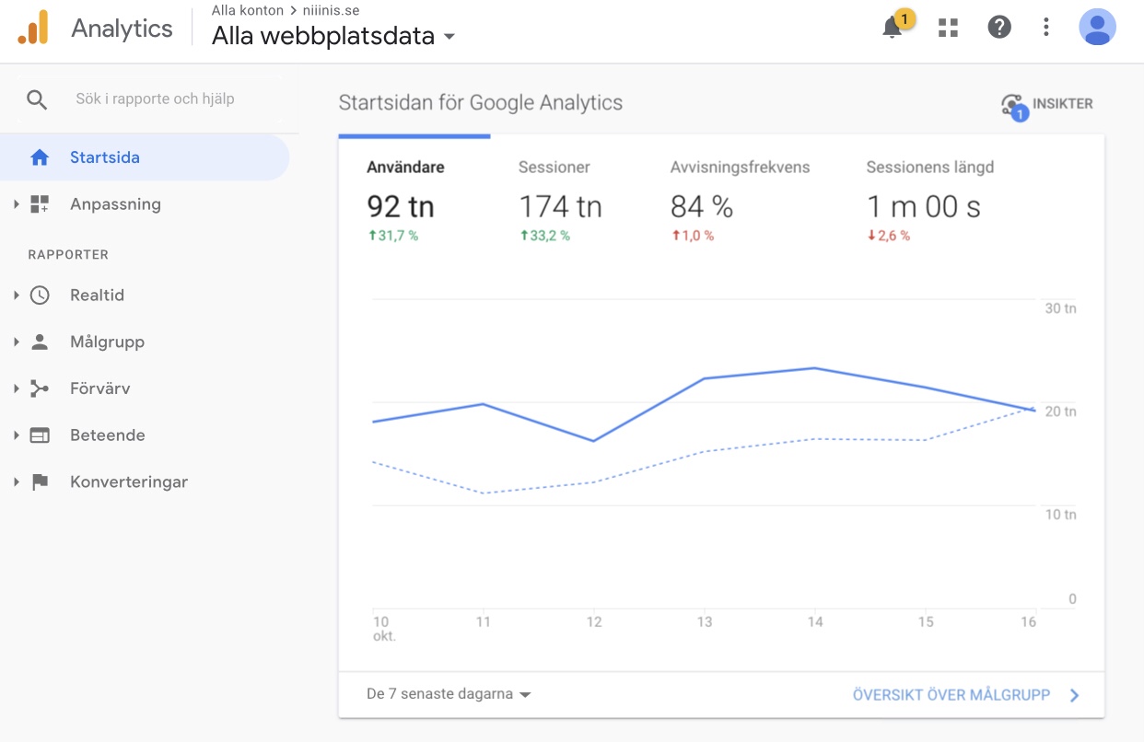Open the notifications bell
Viewport: 1144px width, 742px height.
892,28
